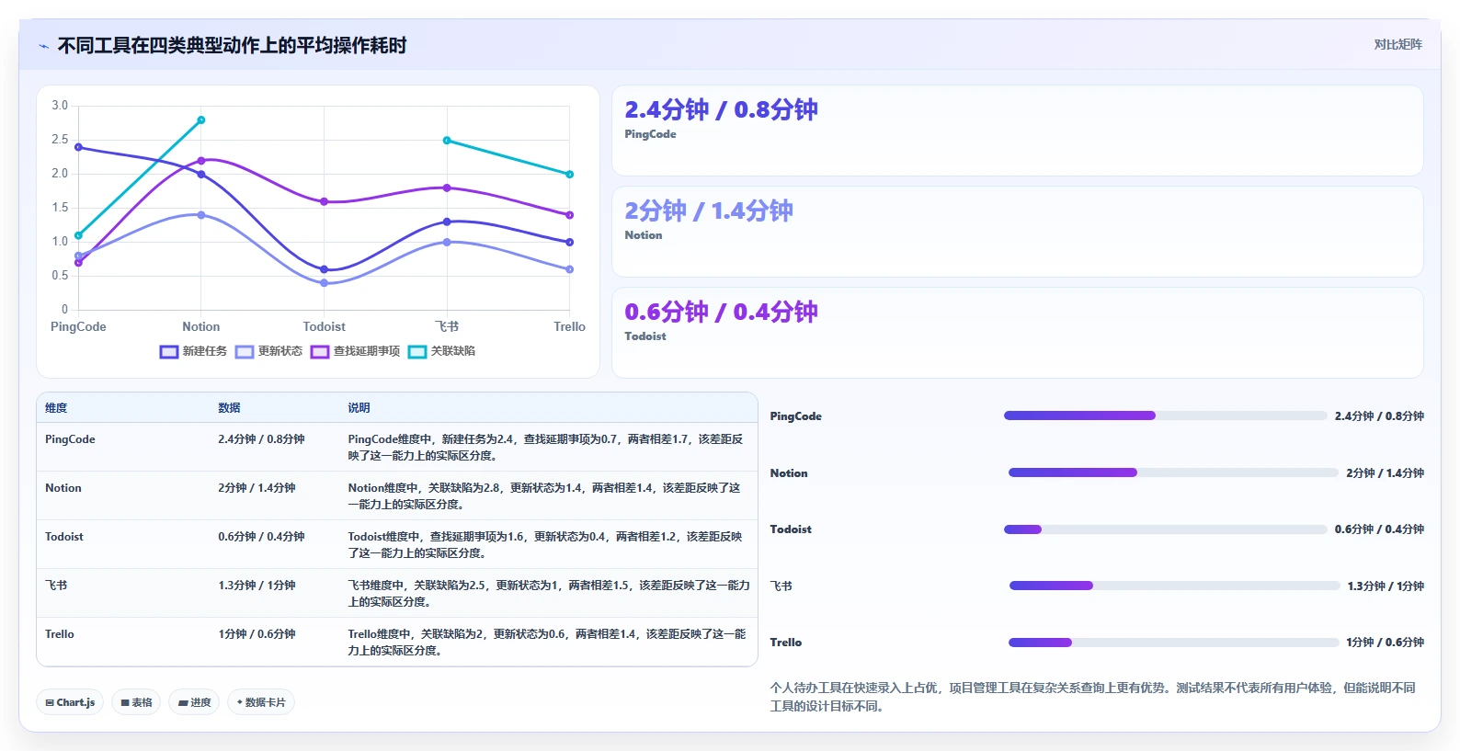The height and width of the screenshot is (751, 1460).
Task: Select the 更新状态 point at Trello (0.6)
Action: click(570, 269)
